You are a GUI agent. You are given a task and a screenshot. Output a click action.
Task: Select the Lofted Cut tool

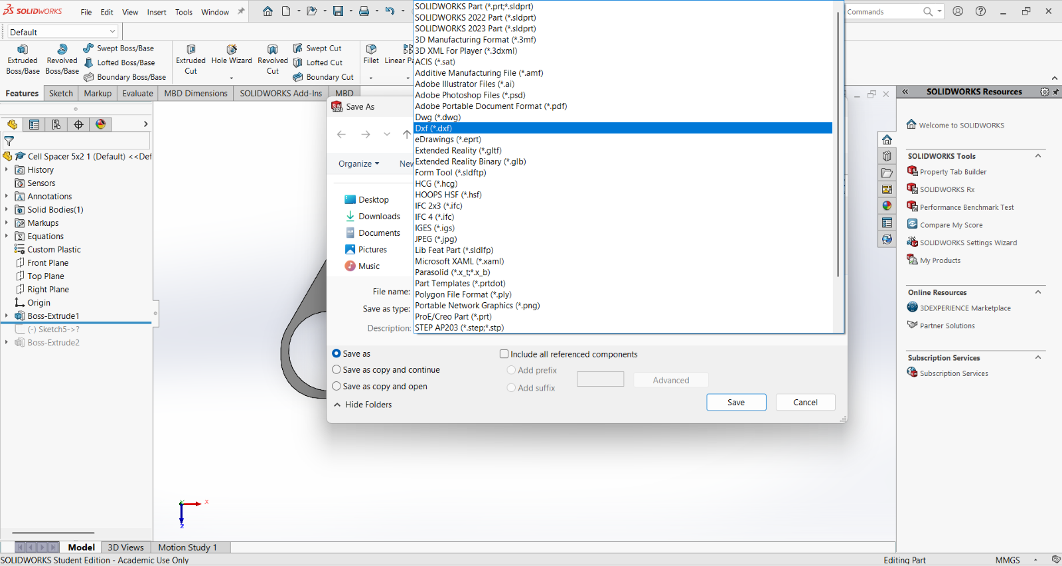(x=318, y=62)
